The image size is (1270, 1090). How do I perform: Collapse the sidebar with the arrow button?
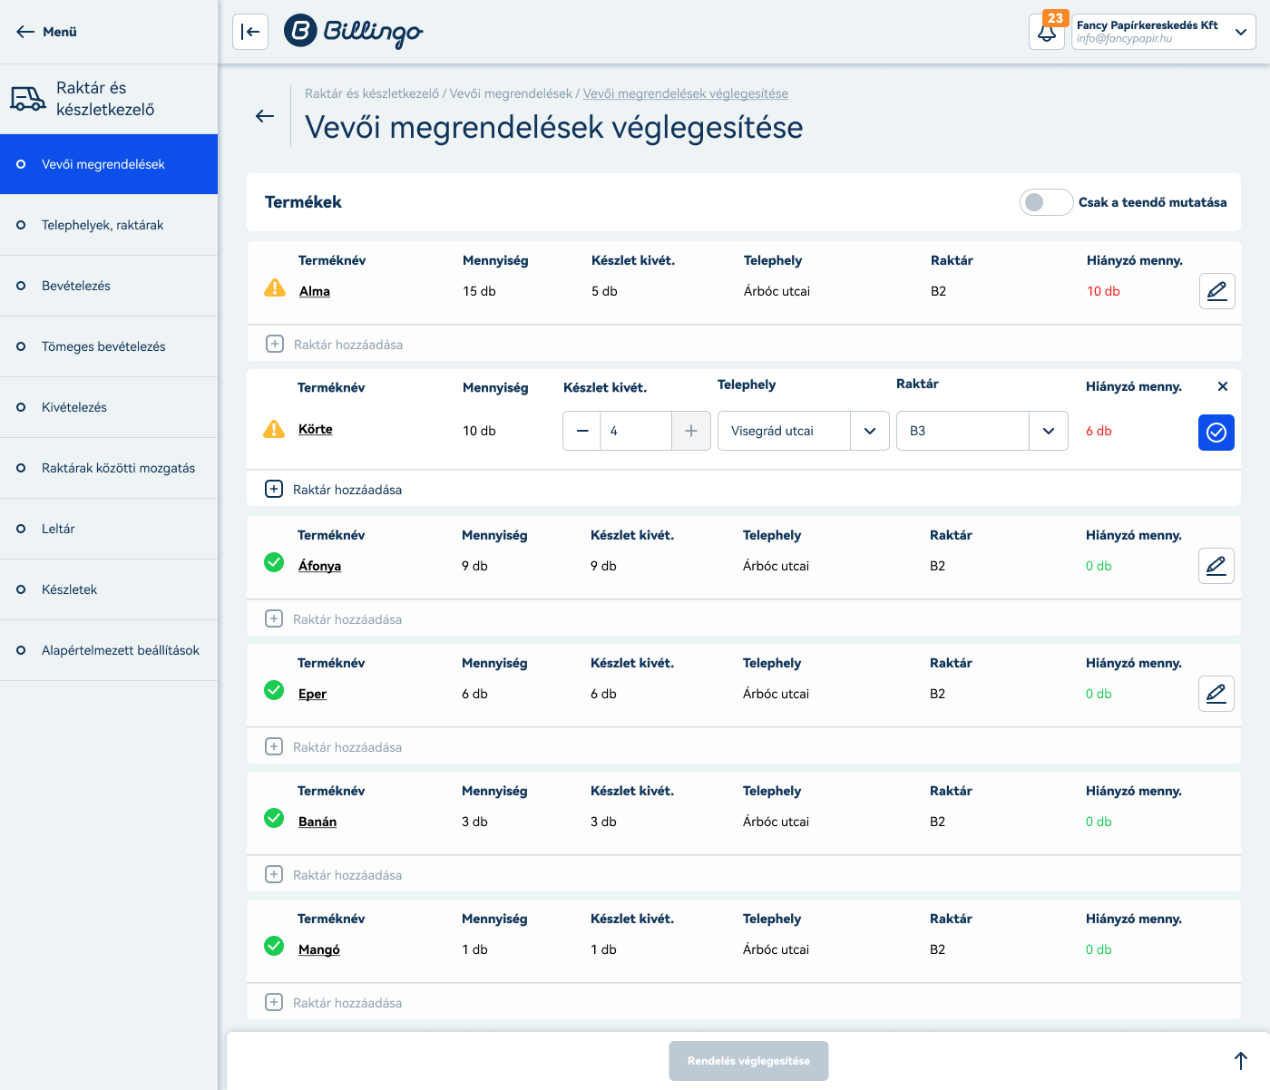click(x=250, y=32)
